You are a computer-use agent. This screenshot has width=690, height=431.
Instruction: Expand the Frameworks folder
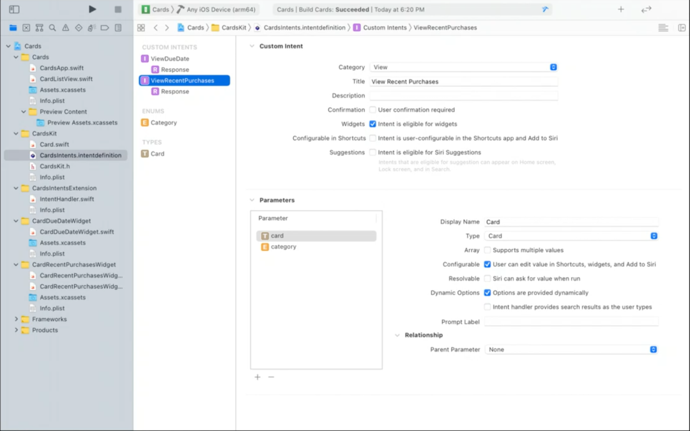point(16,319)
